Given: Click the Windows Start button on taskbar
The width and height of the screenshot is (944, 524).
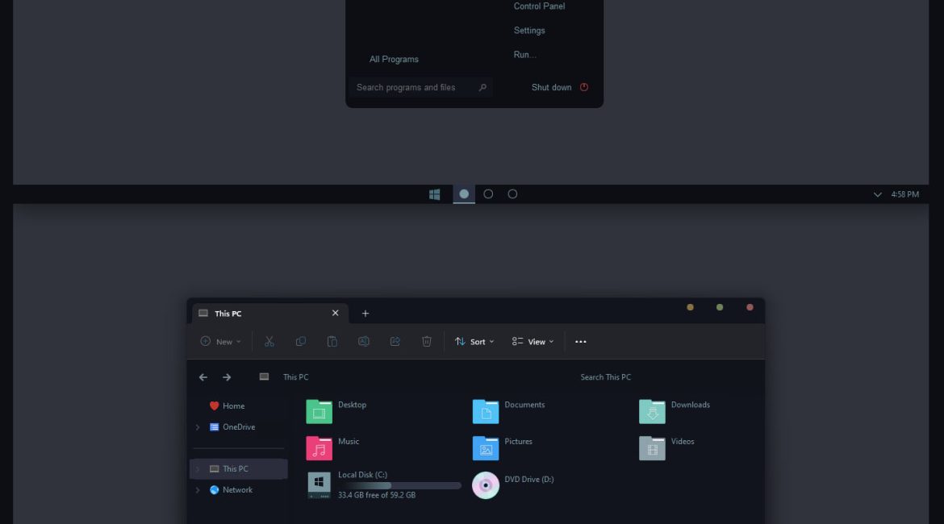Looking at the screenshot, I should [435, 194].
